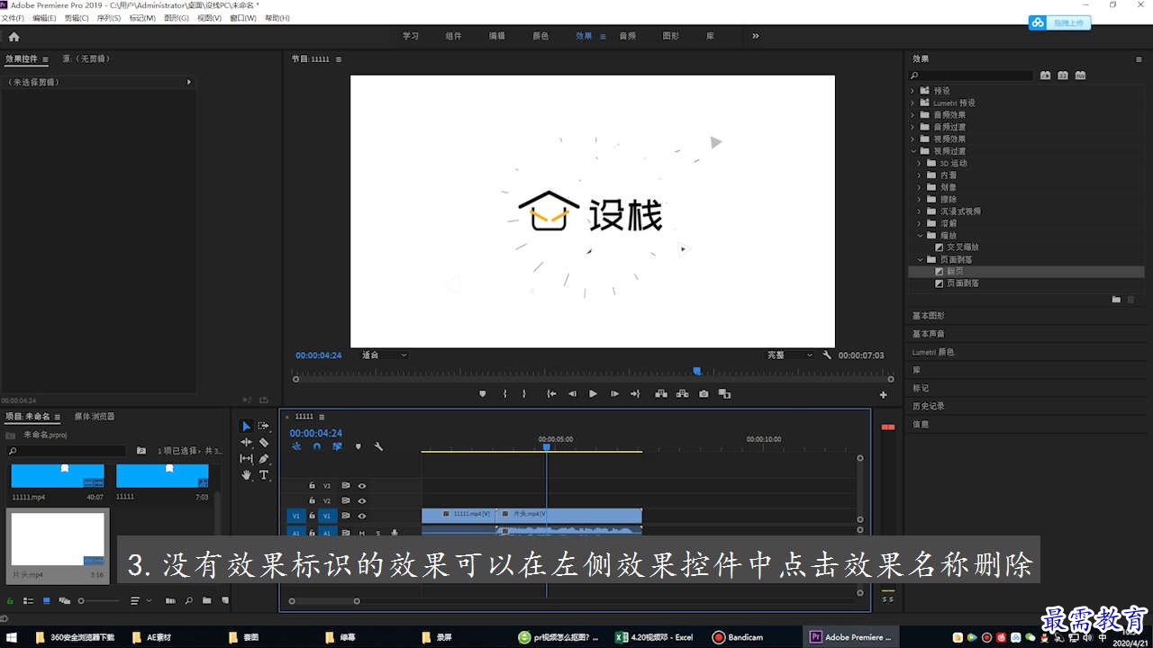
Task: Select the Hand tool
Action: click(246, 474)
